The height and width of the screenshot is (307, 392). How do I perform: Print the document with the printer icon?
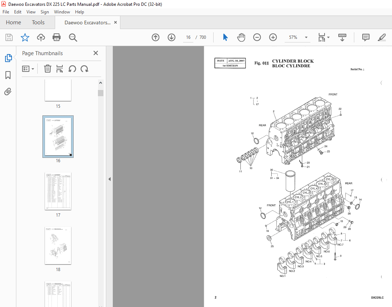click(57, 37)
